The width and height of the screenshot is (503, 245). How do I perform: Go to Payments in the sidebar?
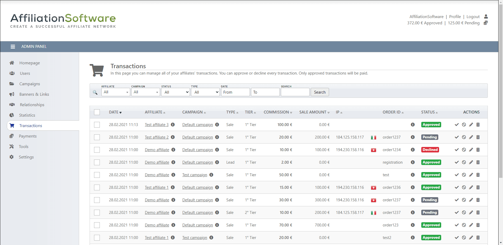click(x=28, y=136)
